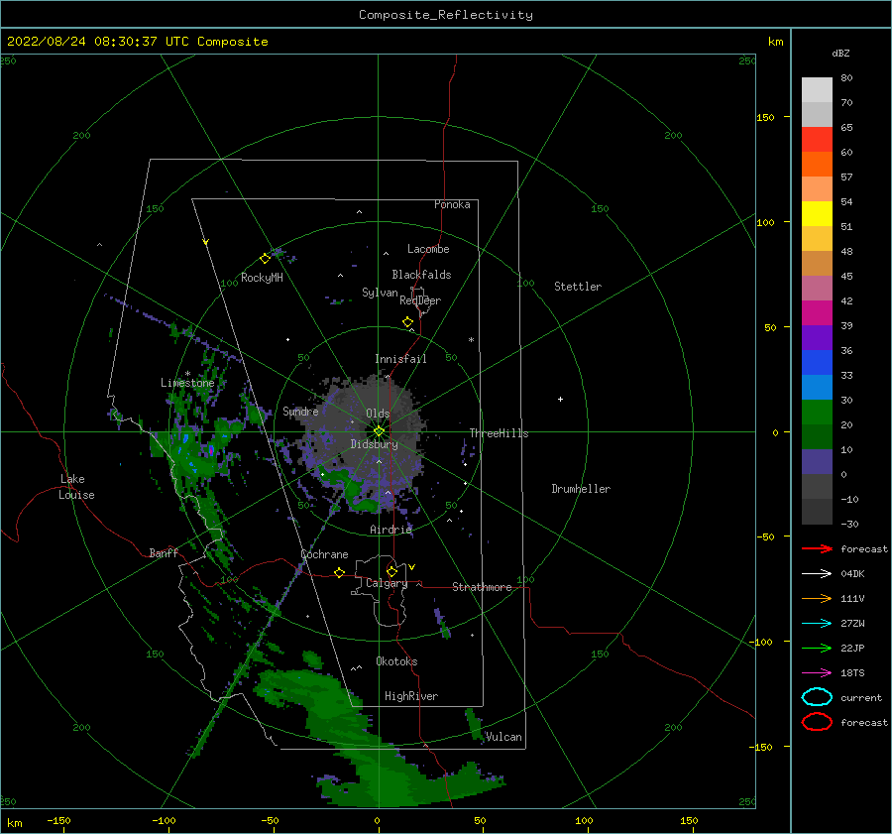Click the Limestone label
Image resolution: width=892 pixels, height=834 pixels.
[187, 383]
